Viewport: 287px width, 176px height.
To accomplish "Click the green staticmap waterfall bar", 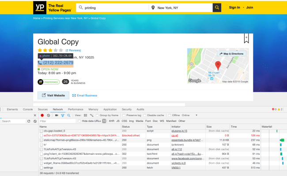I will [x=282, y=140].
